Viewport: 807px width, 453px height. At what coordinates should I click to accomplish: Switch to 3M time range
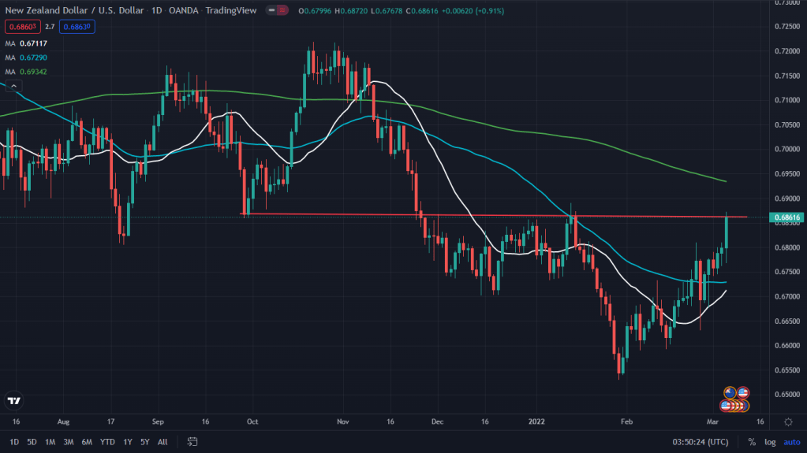click(x=69, y=442)
